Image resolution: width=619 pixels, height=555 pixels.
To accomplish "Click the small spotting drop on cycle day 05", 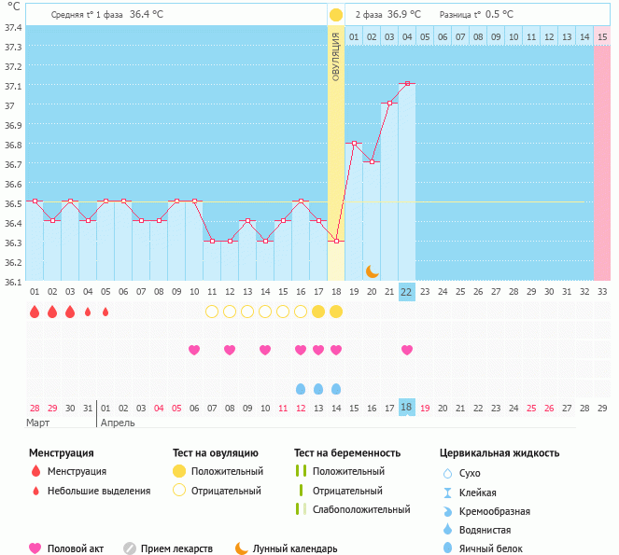I will coord(106,312).
